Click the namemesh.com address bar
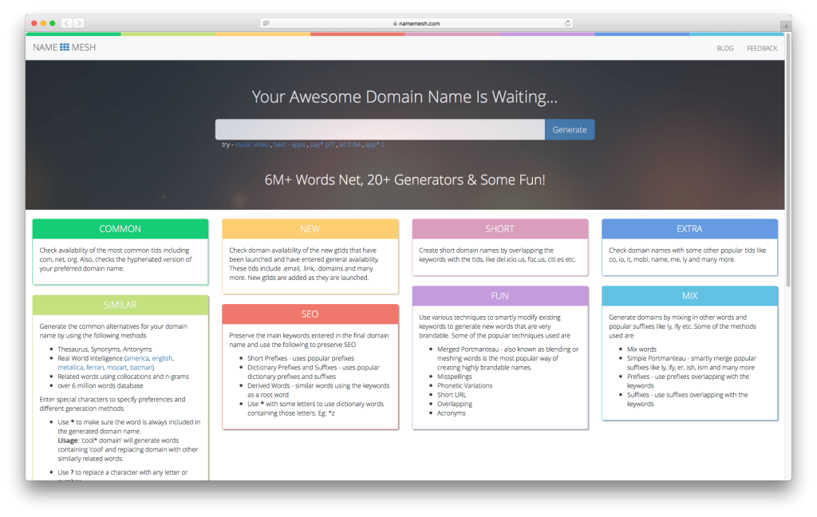This screenshot has width=817, height=517. [416, 23]
